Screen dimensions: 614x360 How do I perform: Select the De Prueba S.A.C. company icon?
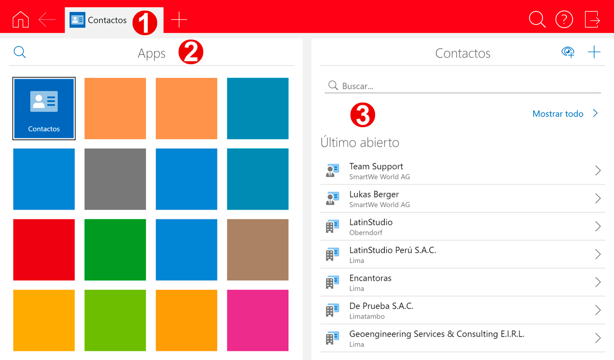[x=333, y=310]
